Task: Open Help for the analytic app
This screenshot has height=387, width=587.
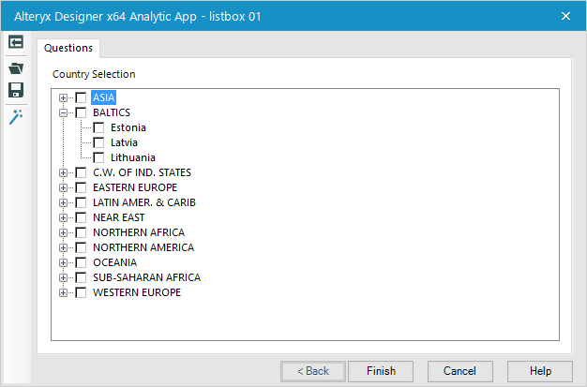Action: pos(540,371)
